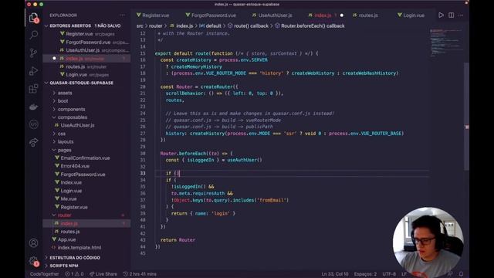Click the 2 hrs 41 mins time tracker
Screen dimensions: 494x278
coord(140,274)
